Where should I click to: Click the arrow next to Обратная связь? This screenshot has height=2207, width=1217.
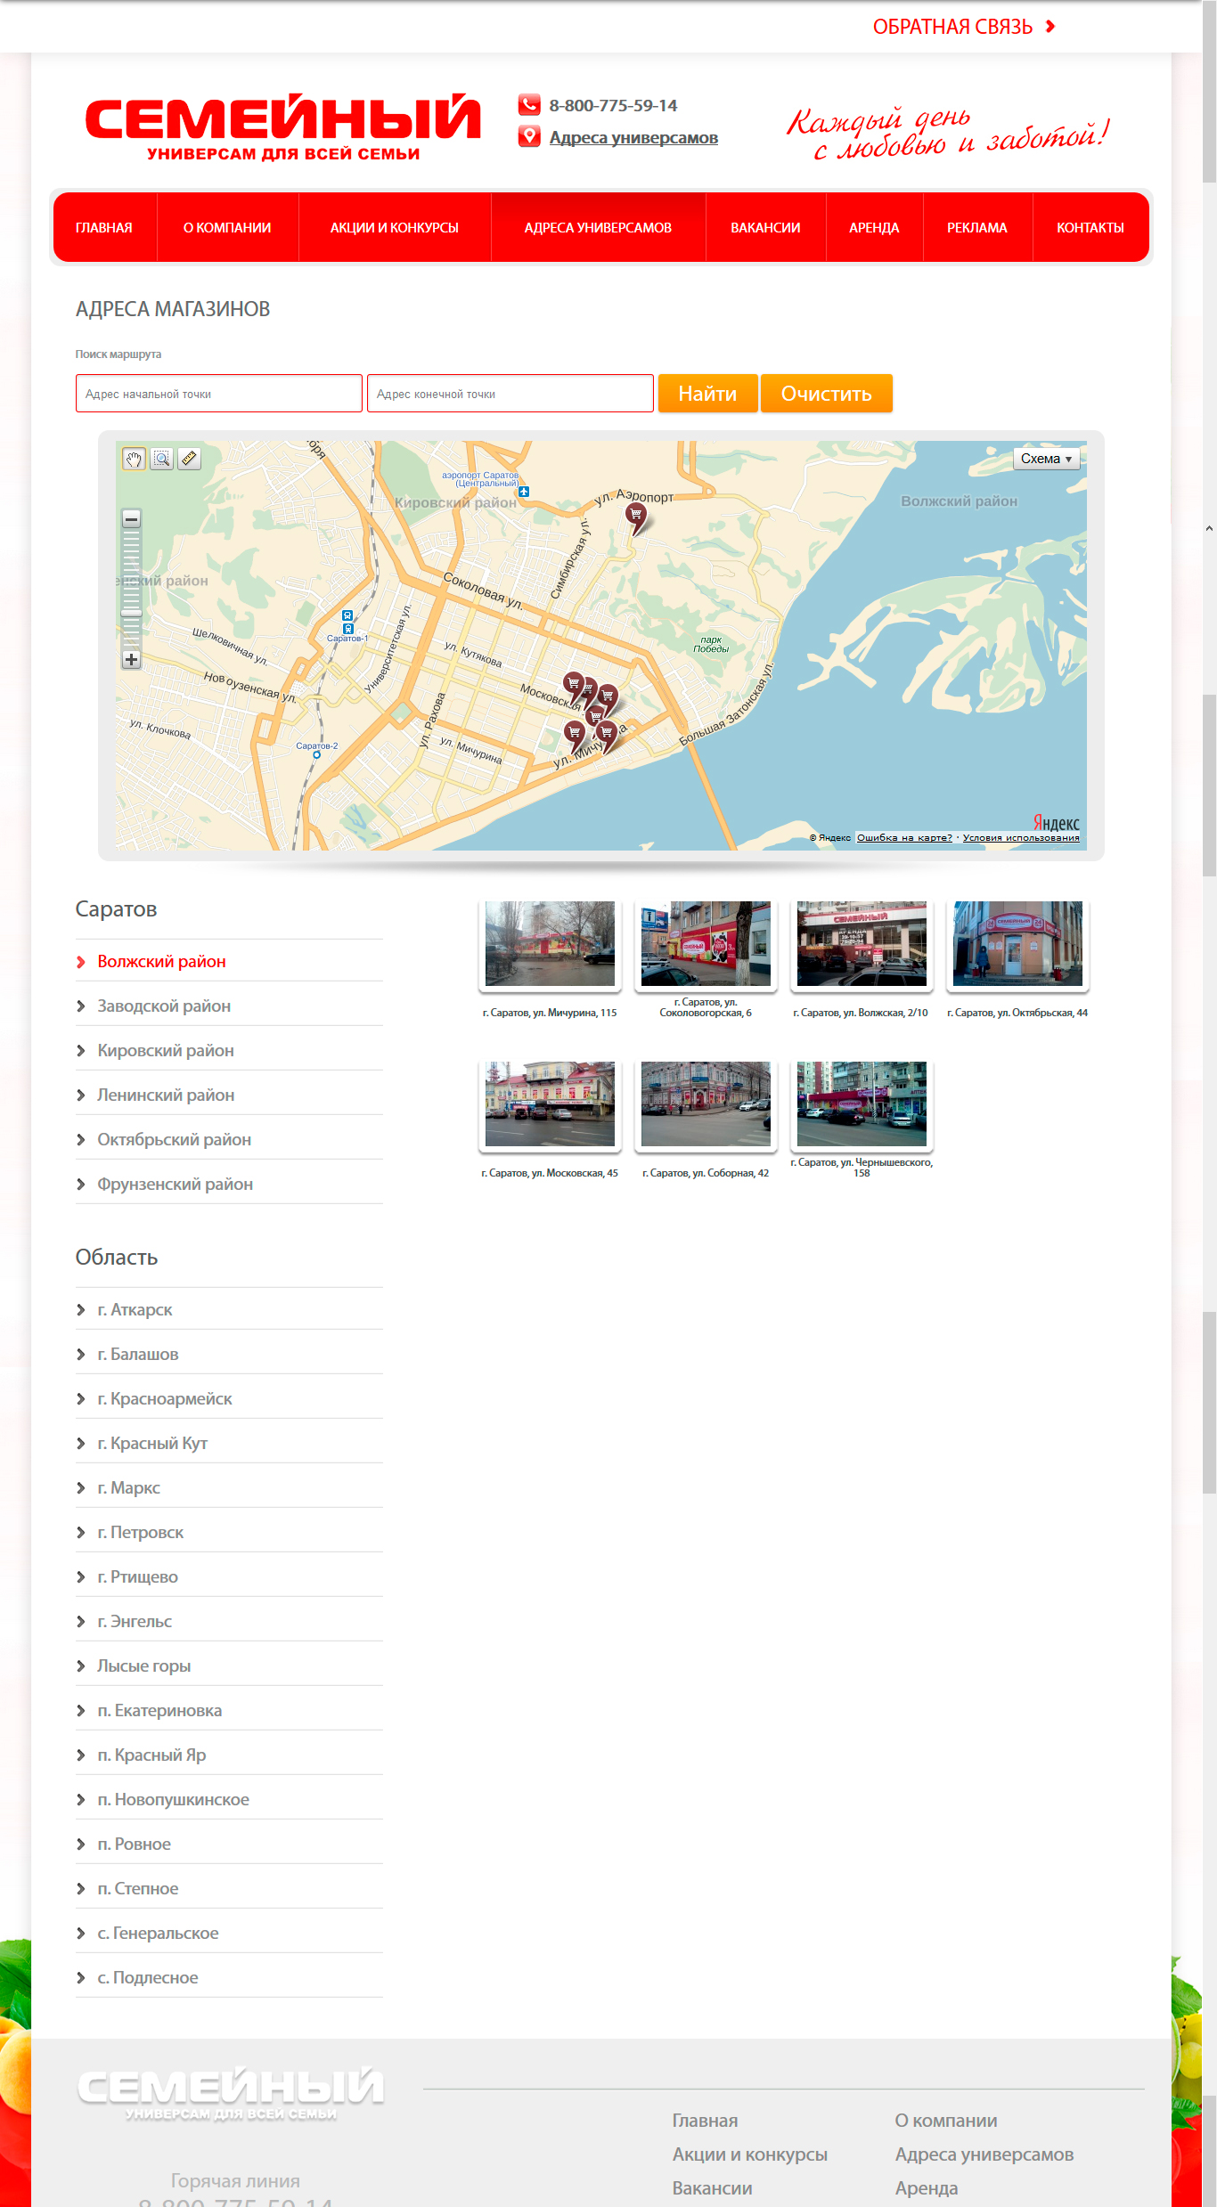pos(1050,27)
